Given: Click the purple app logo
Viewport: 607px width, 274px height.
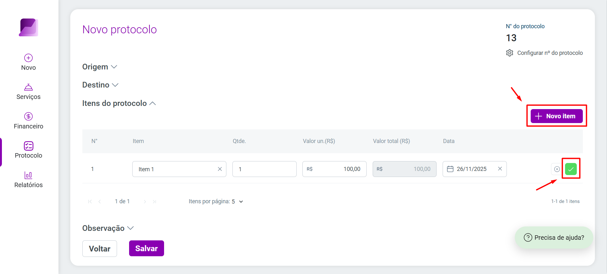Looking at the screenshot, I should click(29, 27).
